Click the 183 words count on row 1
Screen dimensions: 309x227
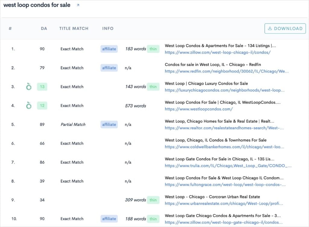point(135,49)
